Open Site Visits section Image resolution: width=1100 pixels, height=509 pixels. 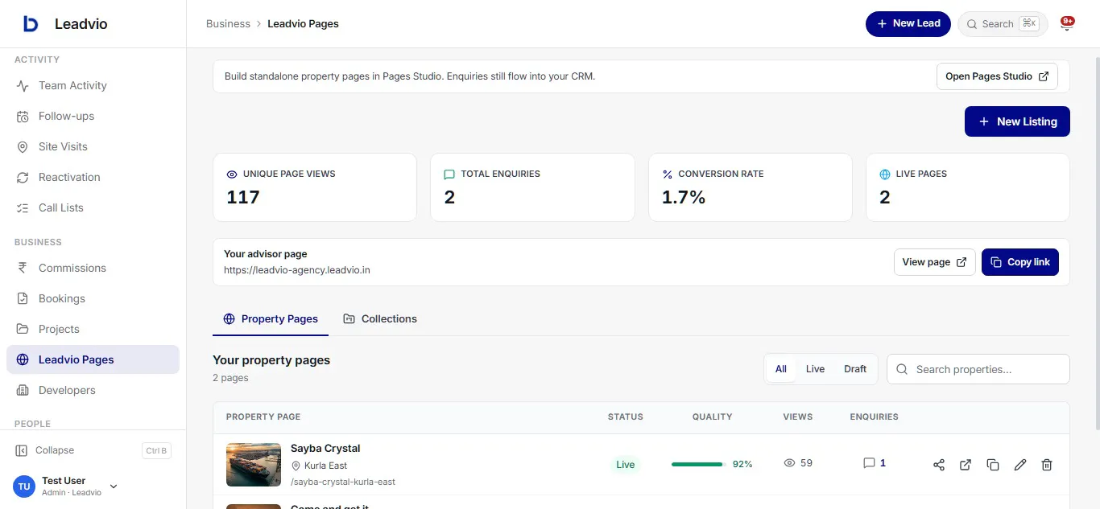pyautogui.click(x=93, y=146)
